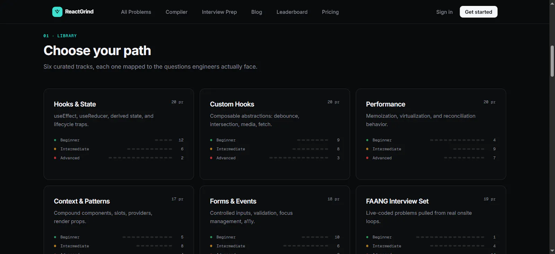
Task: Click Beginner row in Context & Patterns
Action: click(x=119, y=237)
